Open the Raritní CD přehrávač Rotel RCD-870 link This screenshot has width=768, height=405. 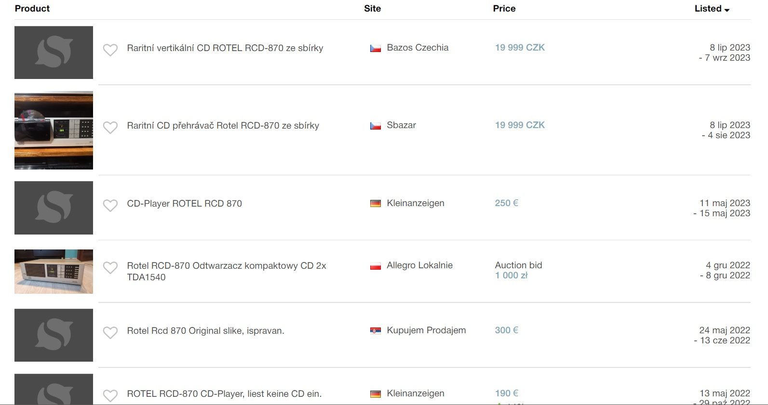tap(223, 126)
